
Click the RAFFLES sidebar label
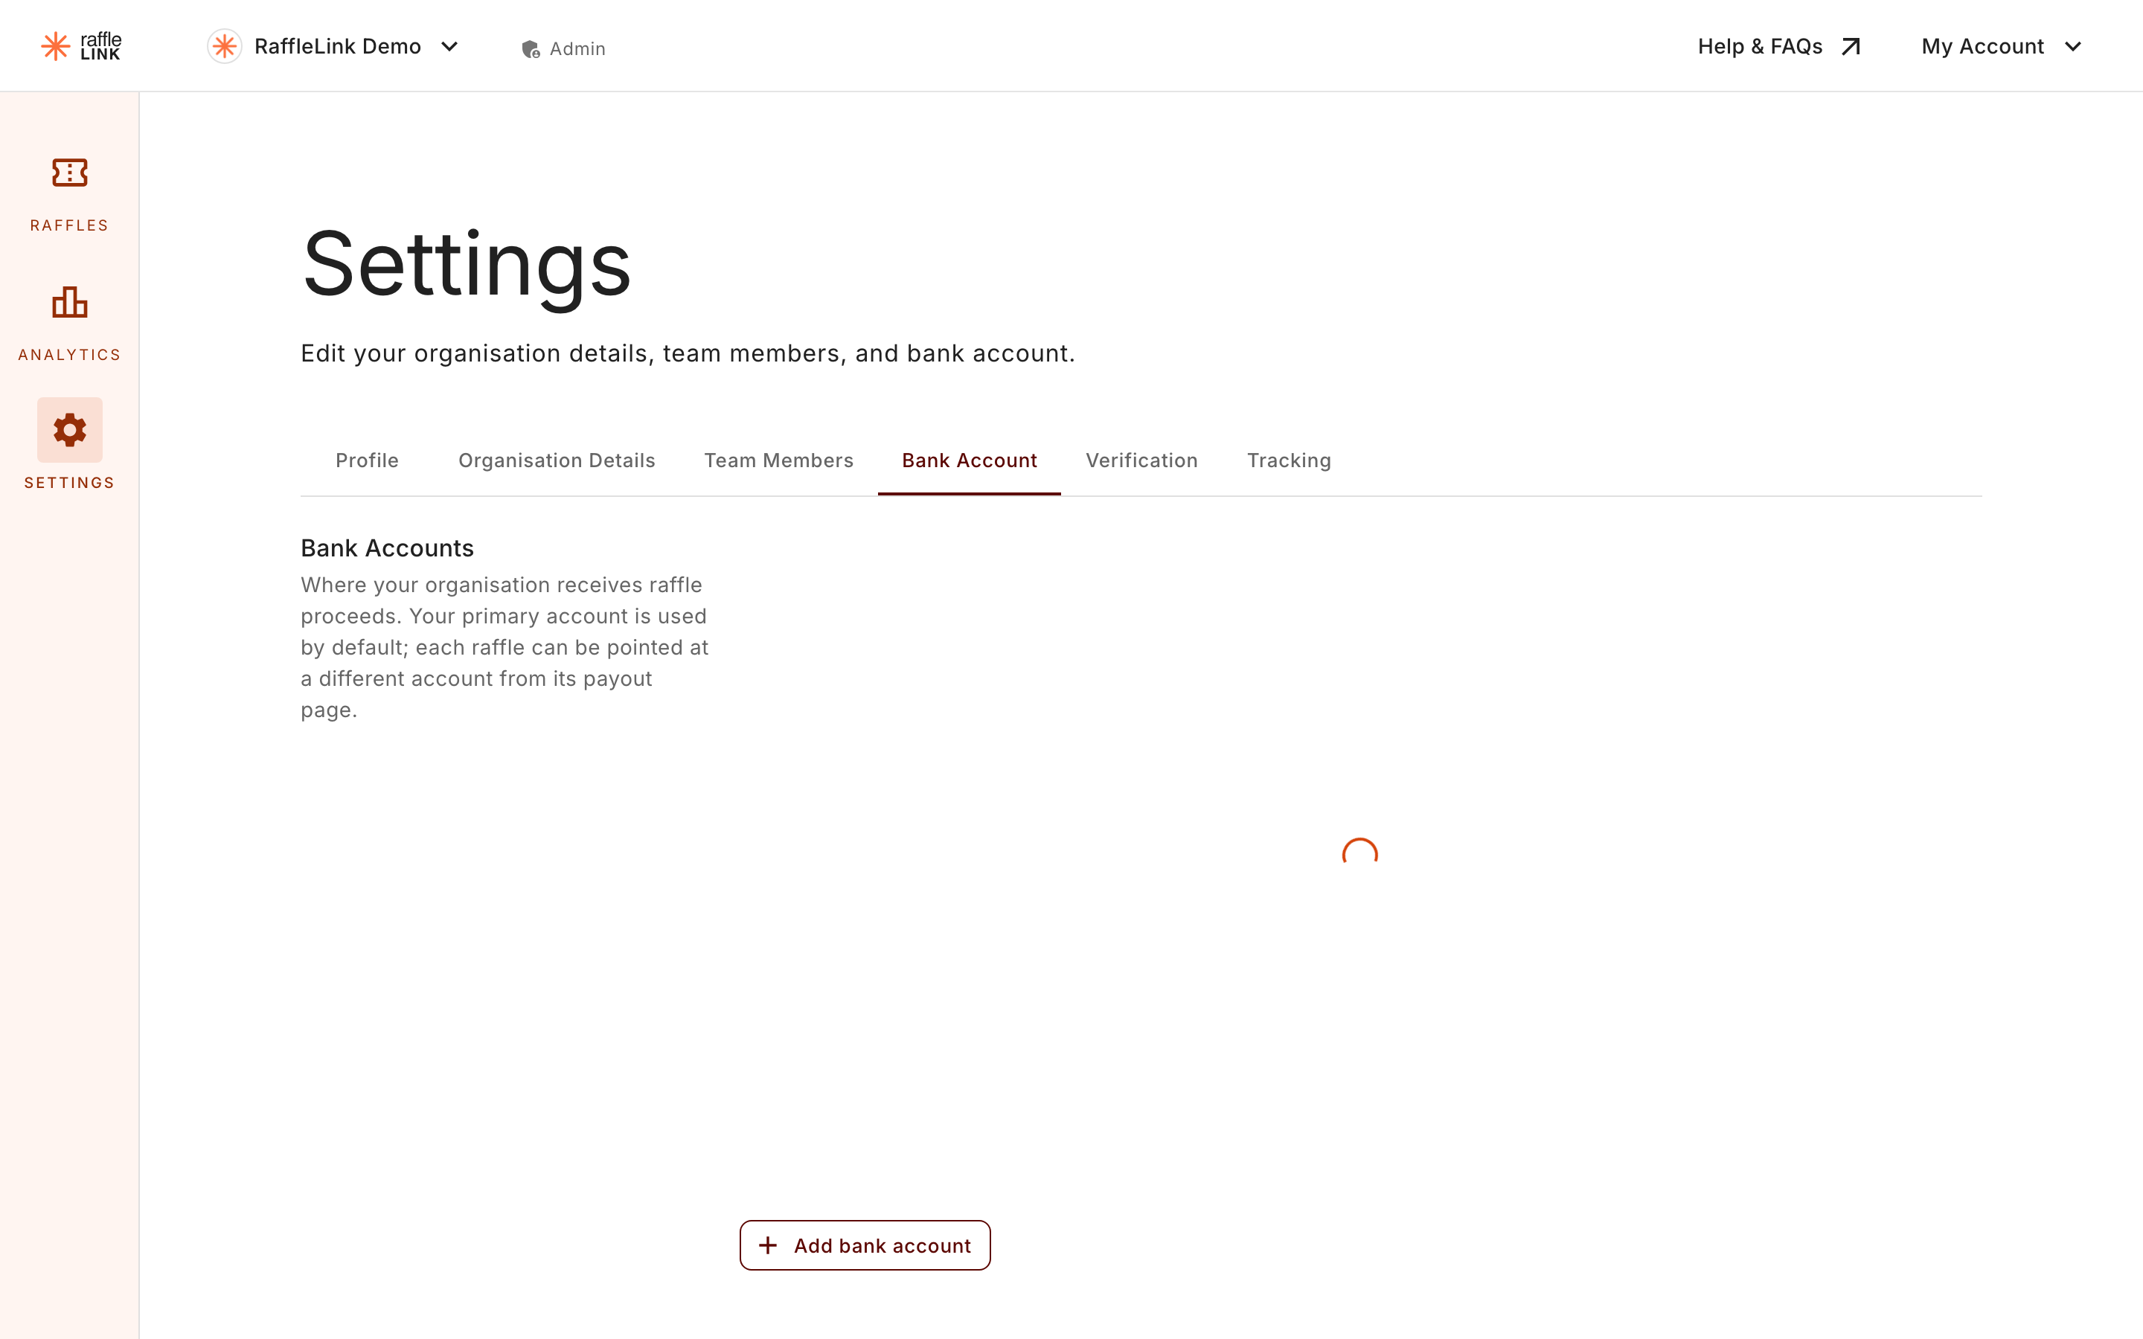pos(70,225)
